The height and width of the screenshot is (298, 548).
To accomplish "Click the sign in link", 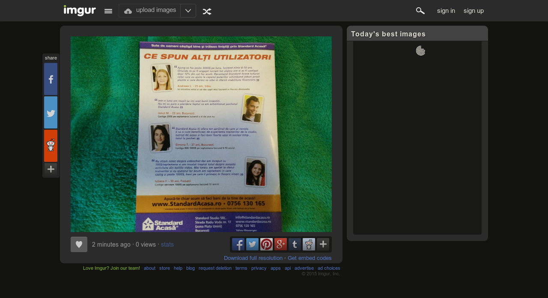I will (x=446, y=11).
